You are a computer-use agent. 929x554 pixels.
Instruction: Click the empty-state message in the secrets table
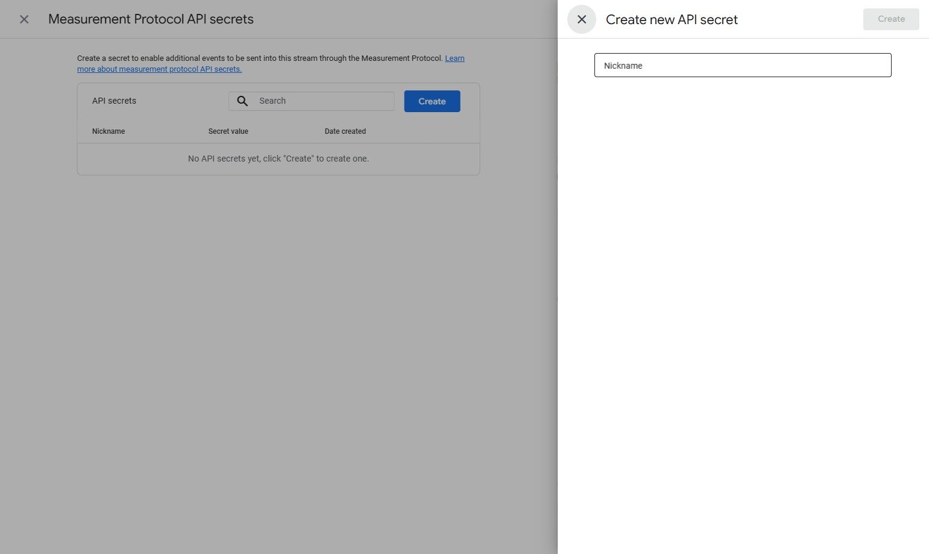(x=278, y=158)
